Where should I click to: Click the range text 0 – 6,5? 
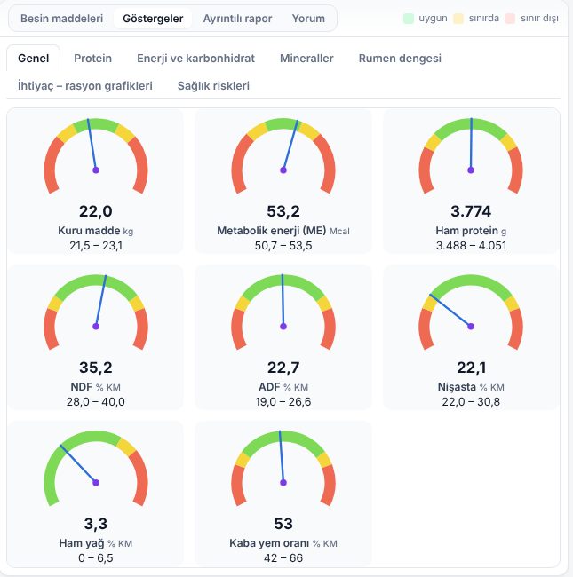[96, 557]
